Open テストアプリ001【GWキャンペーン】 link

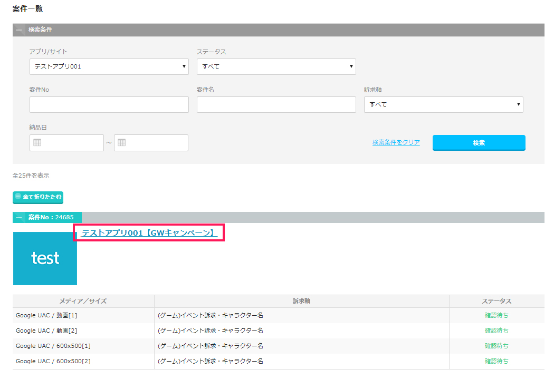149,232
